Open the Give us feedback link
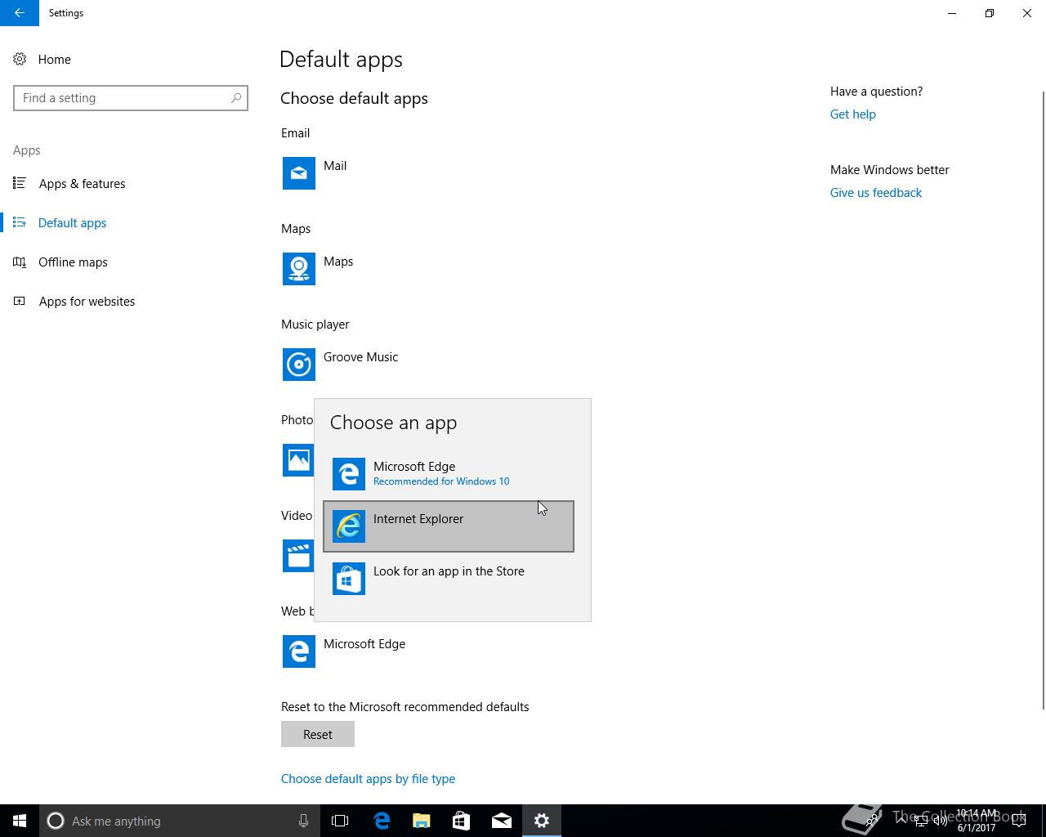The image size is (1046, 837). (x=876, y=193)
